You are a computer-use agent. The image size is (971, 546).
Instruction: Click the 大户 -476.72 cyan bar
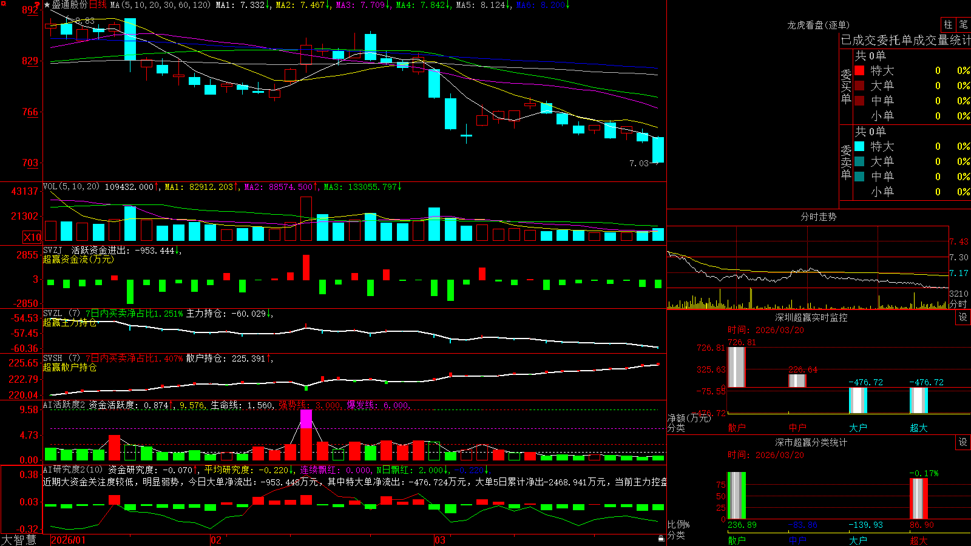pyautogui.click(x=858, y=400)
